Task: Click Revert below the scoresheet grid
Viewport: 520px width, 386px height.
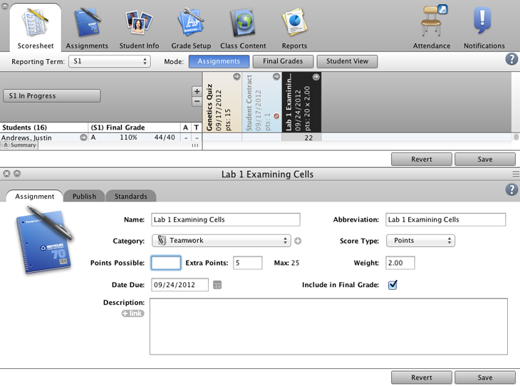Action: pos(421,159)
